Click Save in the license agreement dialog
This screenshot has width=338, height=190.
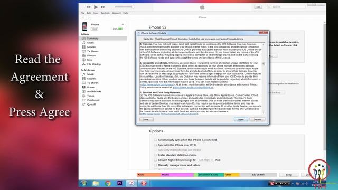146,120
